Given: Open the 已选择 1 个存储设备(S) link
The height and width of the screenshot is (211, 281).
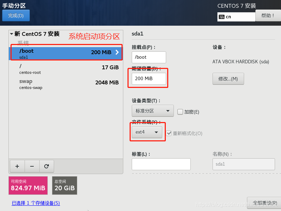Looking at the screenshot, I should click(x=35, y=203).
